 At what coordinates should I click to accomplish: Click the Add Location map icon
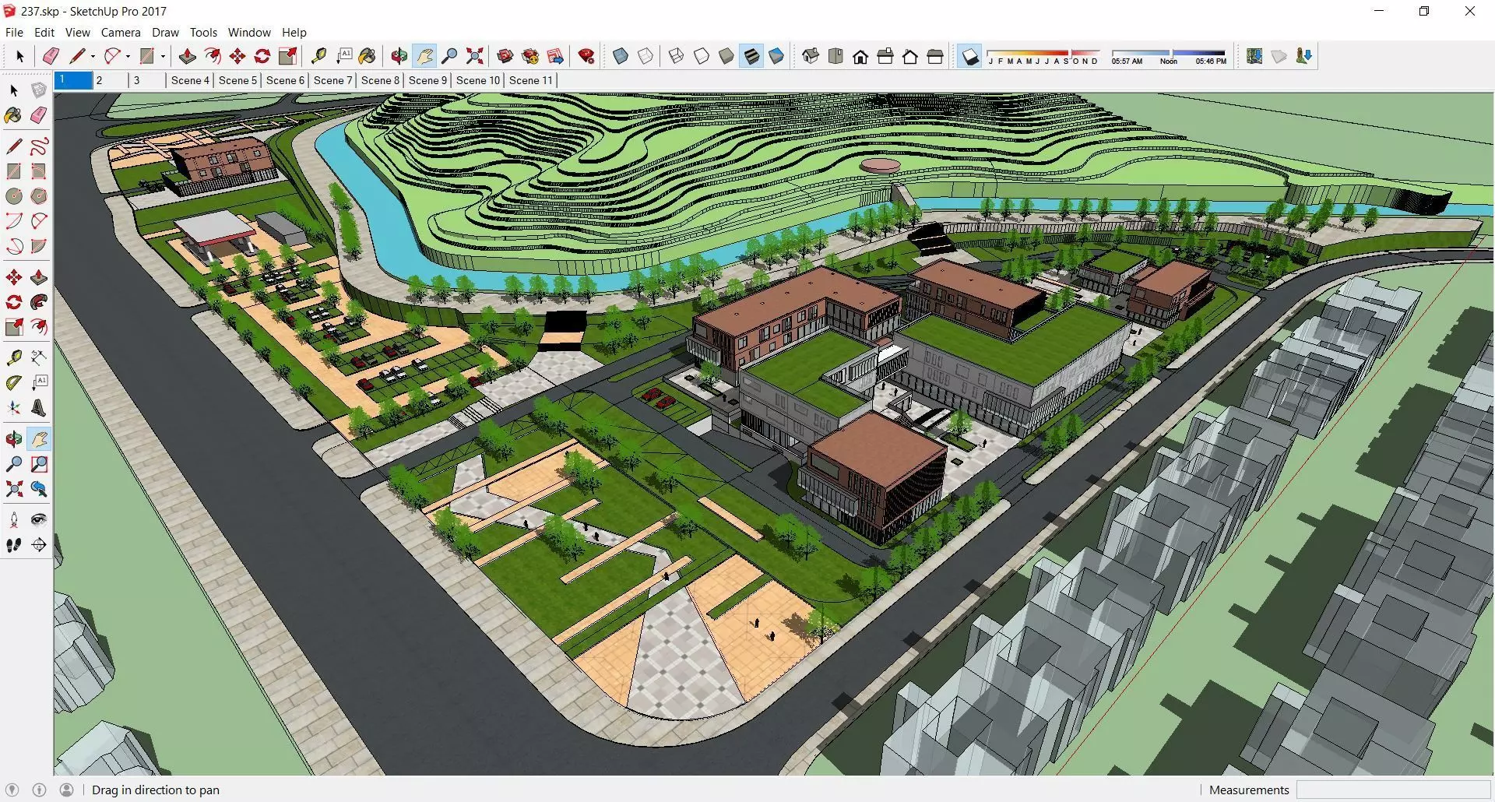[x=1254, y=56]
